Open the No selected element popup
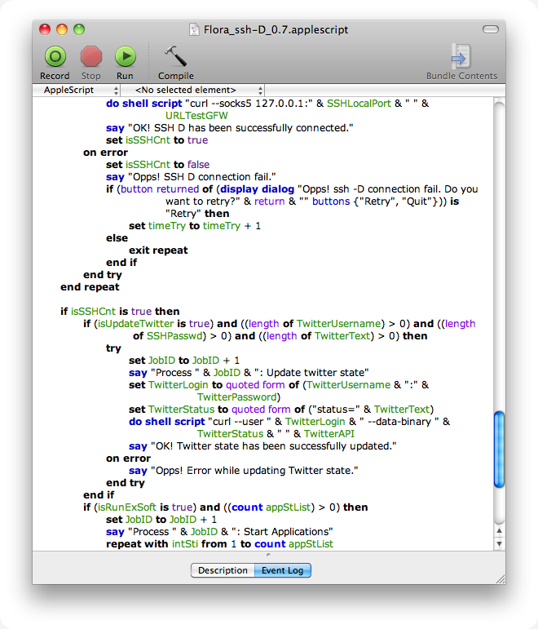 point(193,90)
